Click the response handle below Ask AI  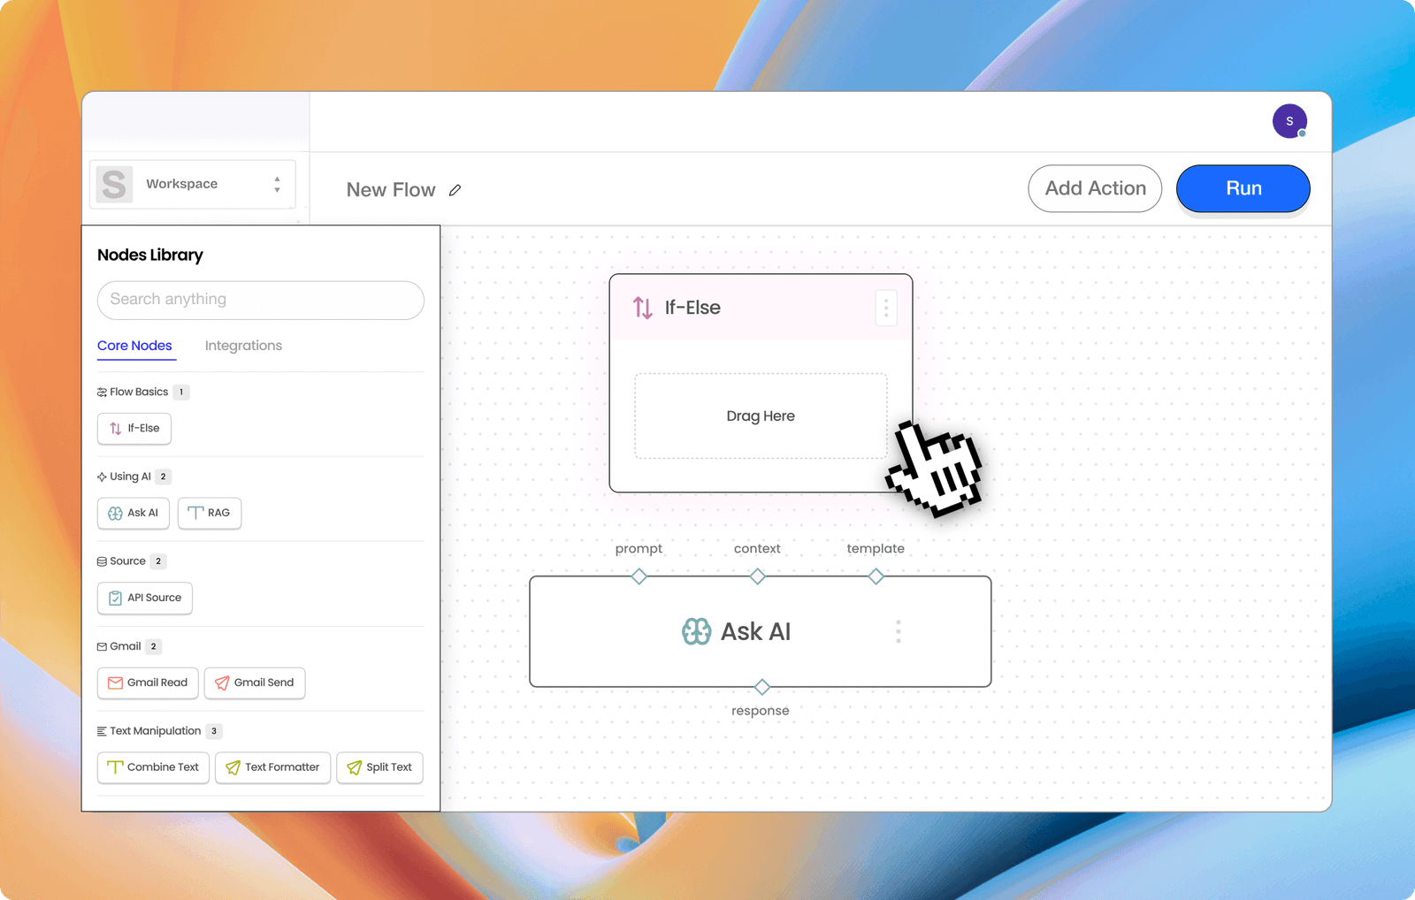pos(761,686)
